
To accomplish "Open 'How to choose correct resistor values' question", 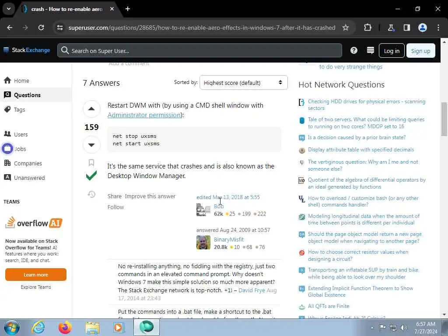I will pos(358,255).
